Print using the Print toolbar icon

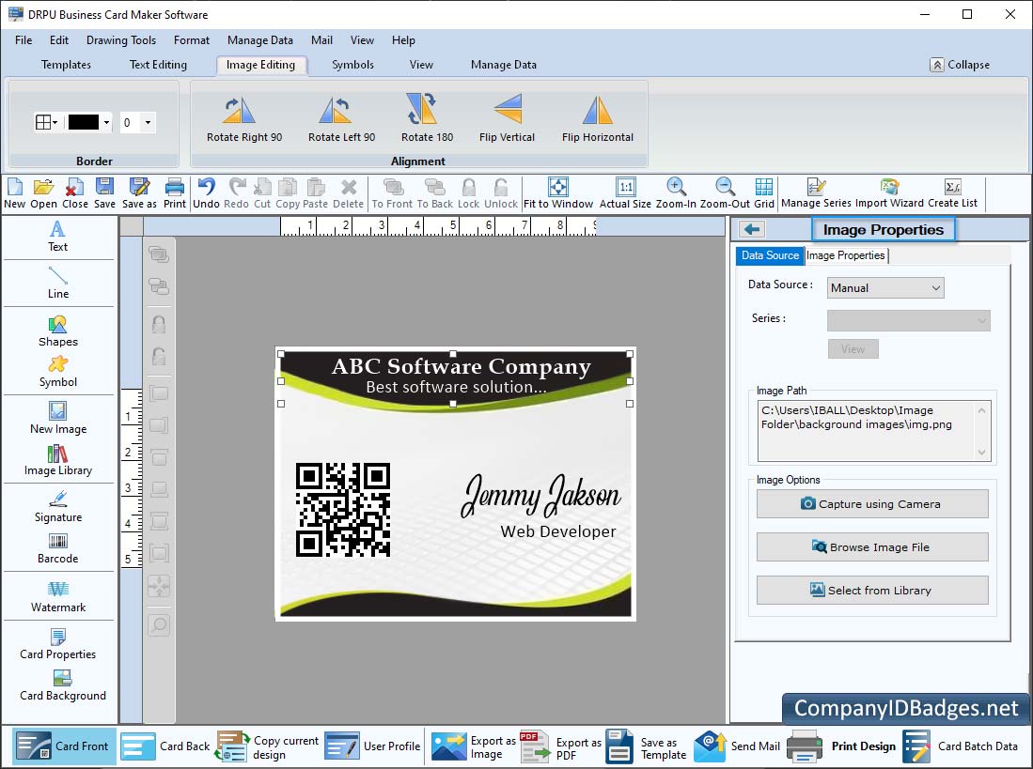click(x=175, y=193)
